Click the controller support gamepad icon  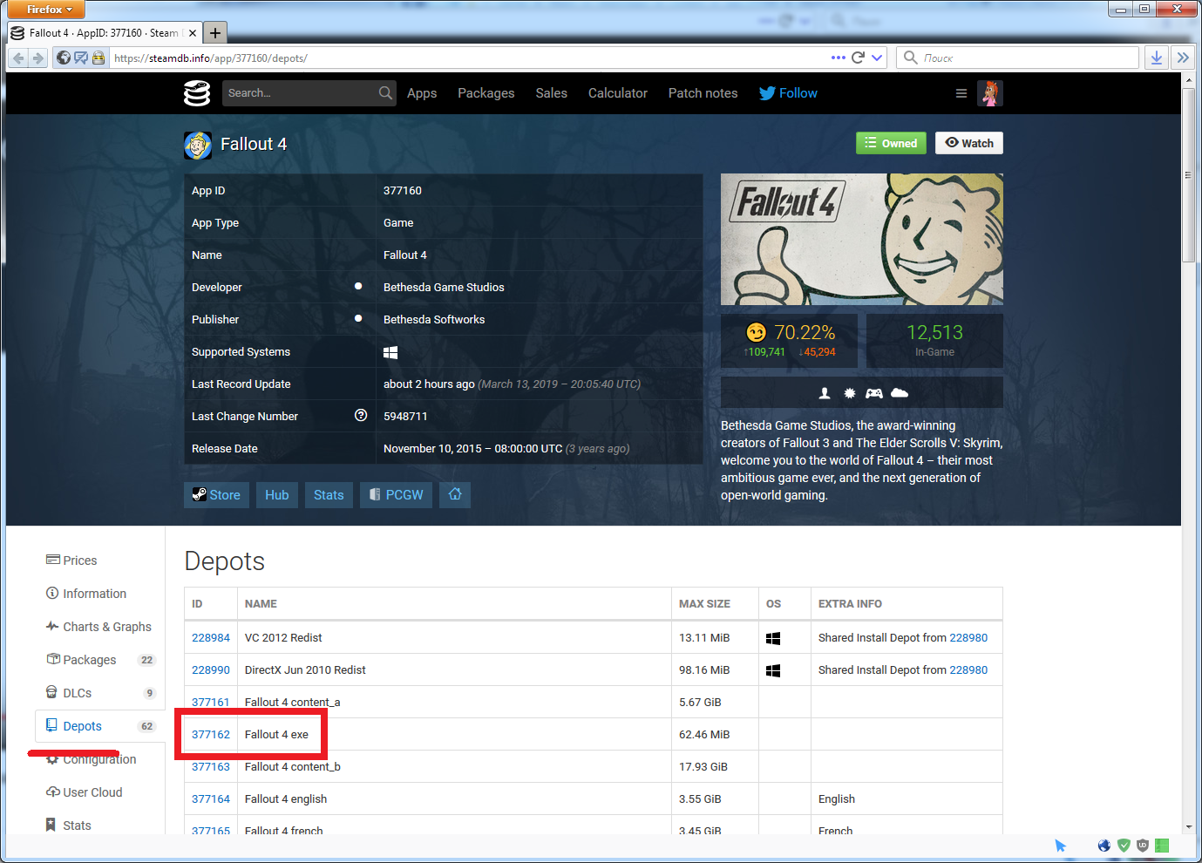coord(874,393)
